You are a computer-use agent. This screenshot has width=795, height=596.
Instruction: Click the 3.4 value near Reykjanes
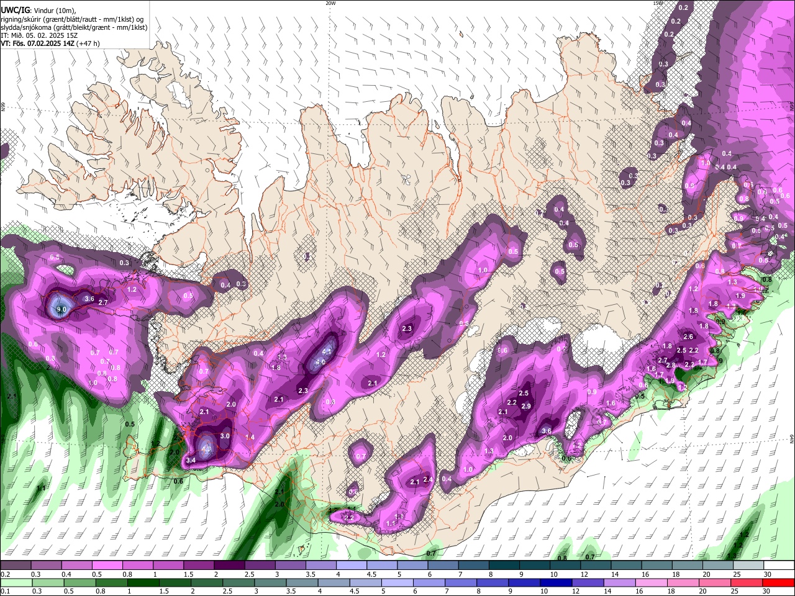[191, 460]
